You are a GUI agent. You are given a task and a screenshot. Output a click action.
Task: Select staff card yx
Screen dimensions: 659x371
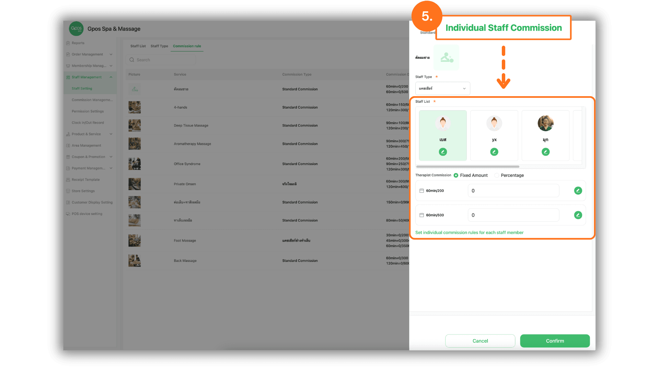[494, 135]
